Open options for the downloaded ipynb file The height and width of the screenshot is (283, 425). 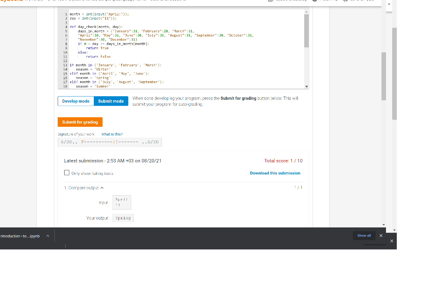tap(47, 235)
